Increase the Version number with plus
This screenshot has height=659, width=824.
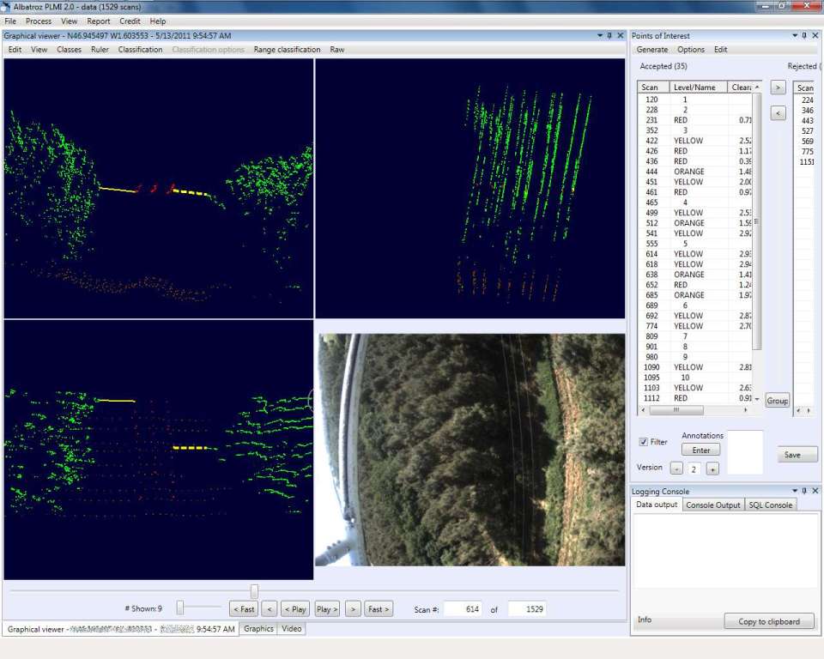coord(712,469)
